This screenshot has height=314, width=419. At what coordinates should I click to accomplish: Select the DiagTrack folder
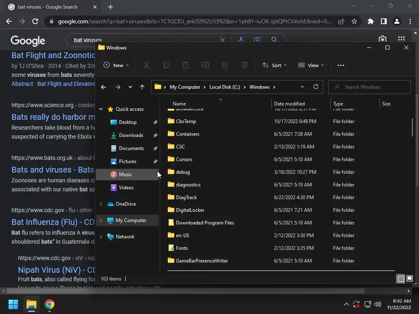pyautogui.click(x=186, y=197)
